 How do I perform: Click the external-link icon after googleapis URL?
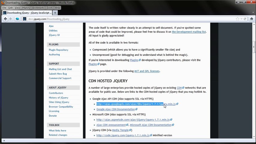pos(177,104)
